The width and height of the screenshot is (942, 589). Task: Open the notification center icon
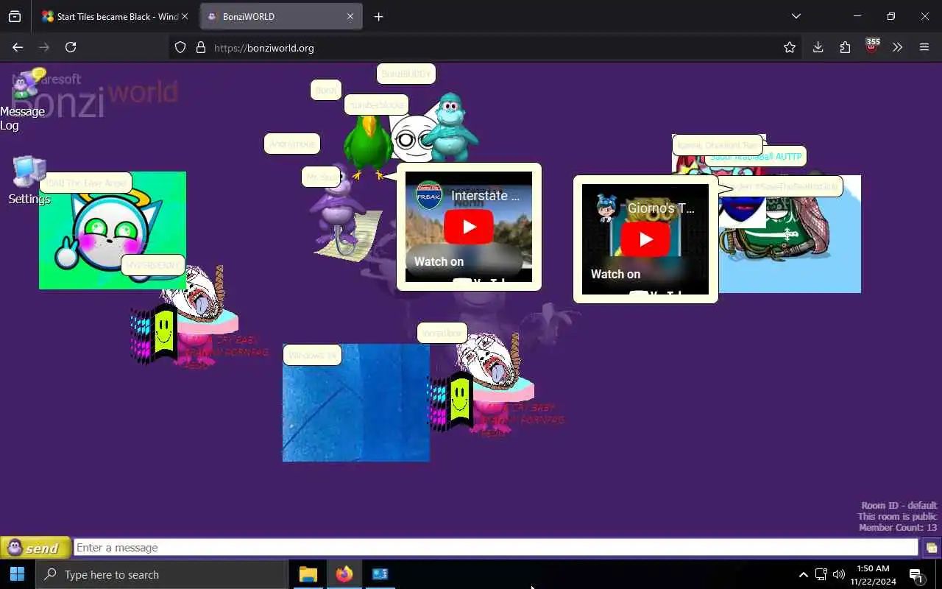(x=917, y=575)
